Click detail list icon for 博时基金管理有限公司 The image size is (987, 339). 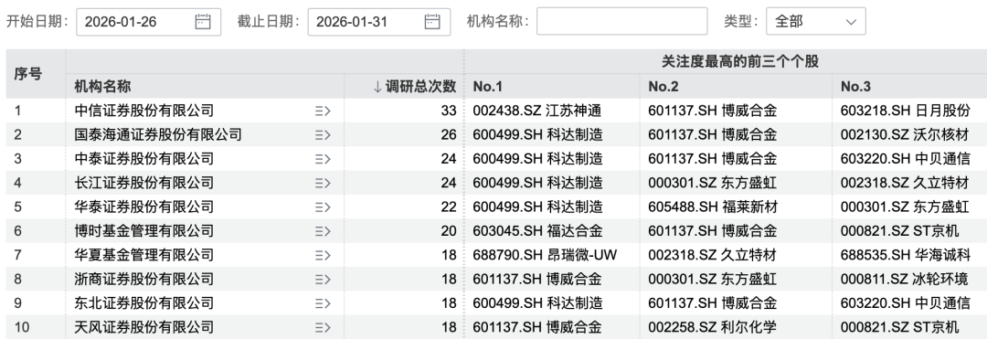pyautogui.click(x=323, y=231)
